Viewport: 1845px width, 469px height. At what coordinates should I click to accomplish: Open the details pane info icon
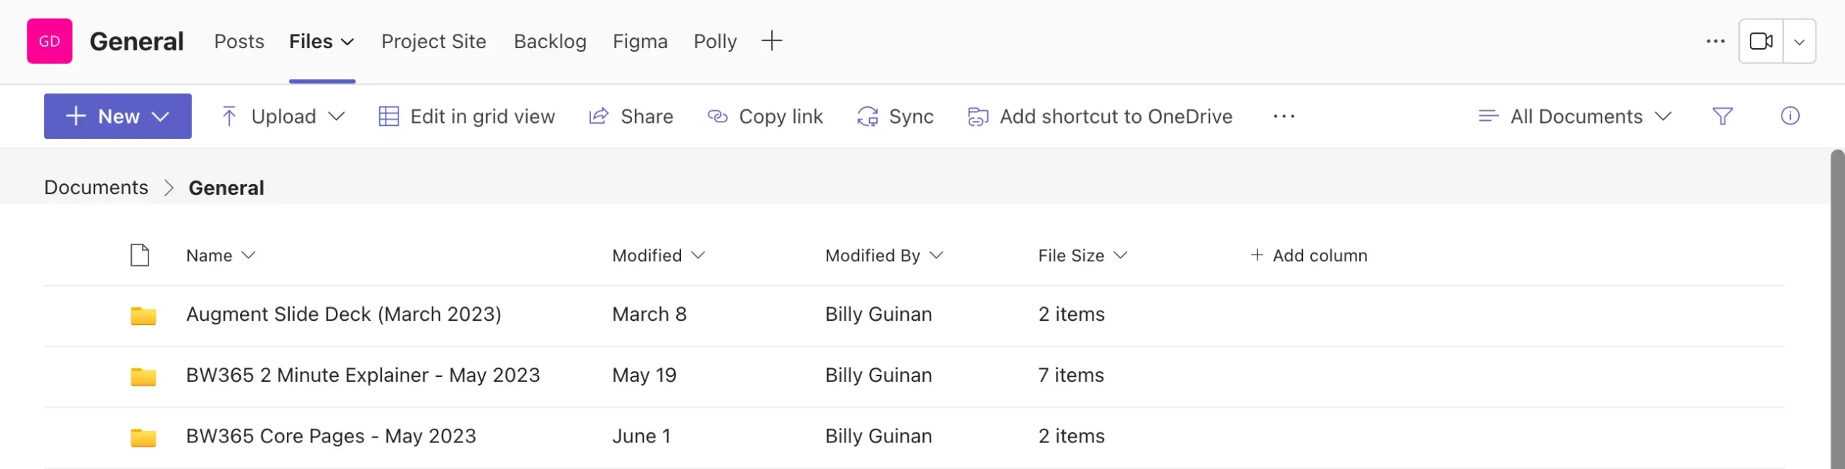pos(1790,116)
